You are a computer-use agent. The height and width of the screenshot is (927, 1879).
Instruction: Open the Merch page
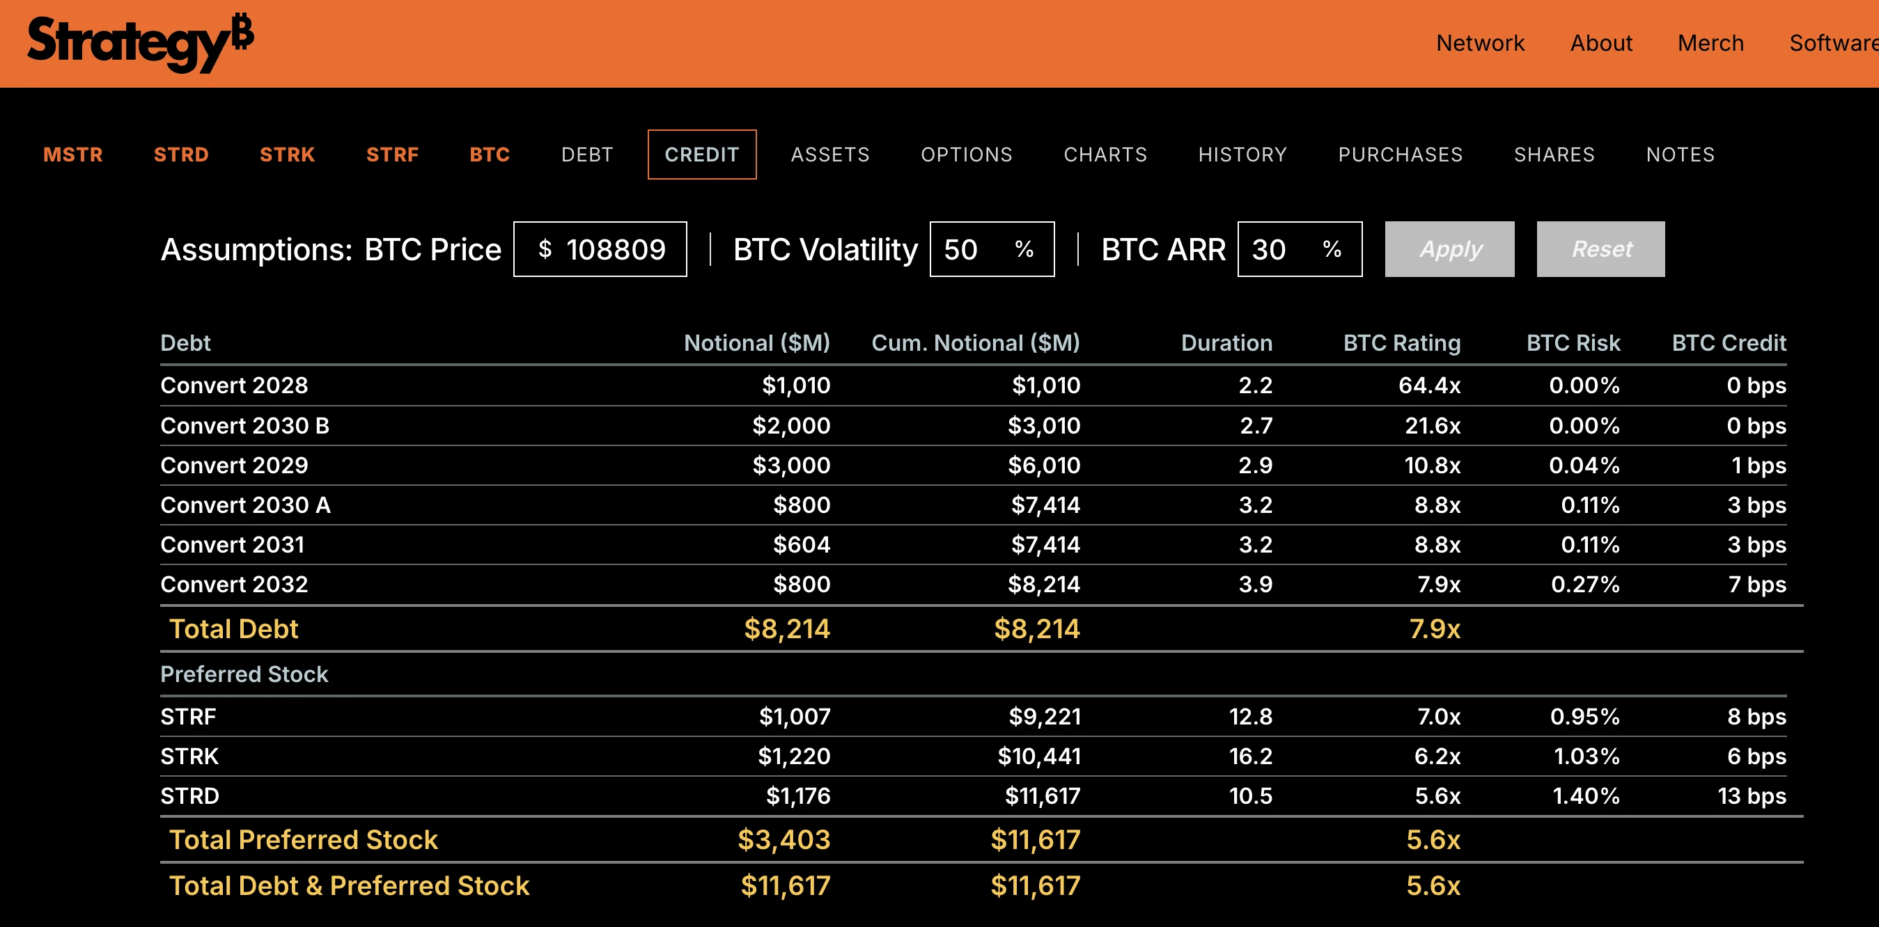[1710, 42]
